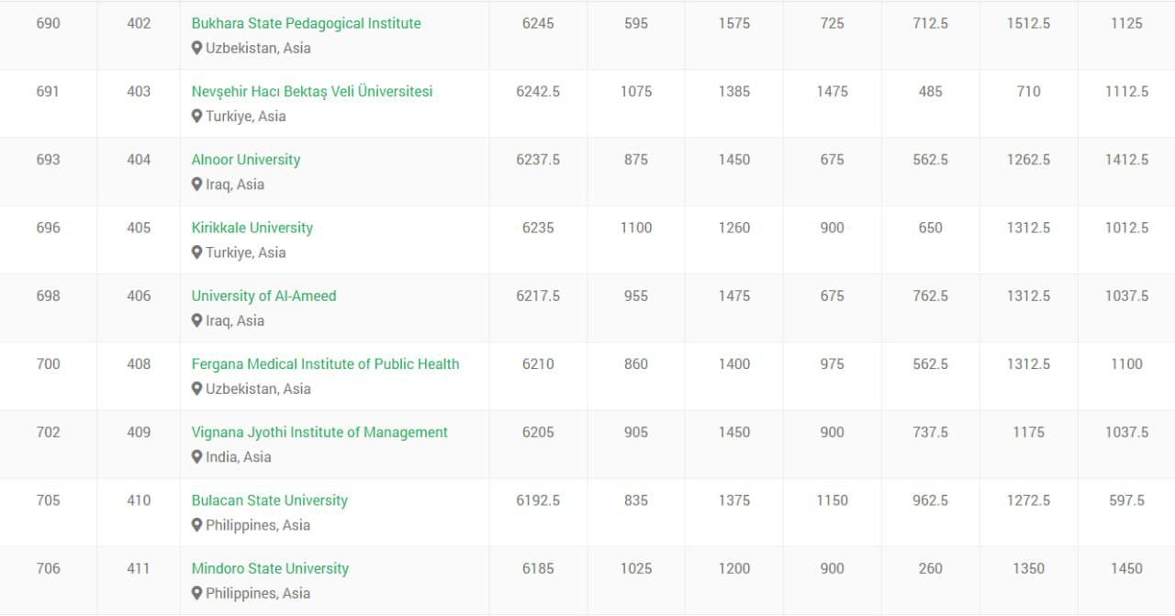This screenshot has height=616, width=1175.
Task: Click location pin icon beside Uzbekistan under Bukhara
Action: click(196, 49)
